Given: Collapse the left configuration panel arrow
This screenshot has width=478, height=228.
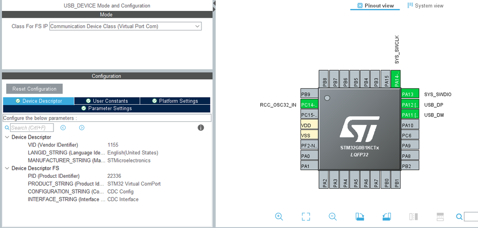Looking at the screenshot, I should [214, 3].
